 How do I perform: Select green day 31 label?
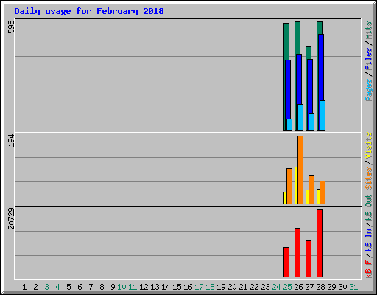353,287
